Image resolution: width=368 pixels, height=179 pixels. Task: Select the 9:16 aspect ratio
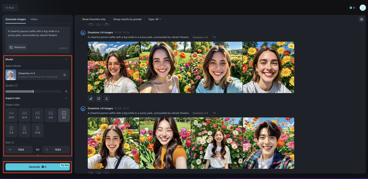click(x=38, y=130)
